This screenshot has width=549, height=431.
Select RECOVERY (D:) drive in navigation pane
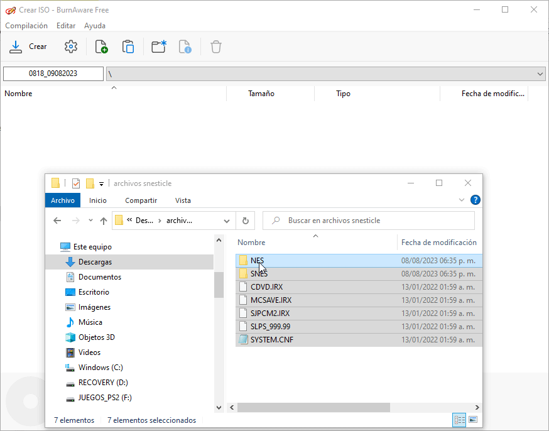103,383
